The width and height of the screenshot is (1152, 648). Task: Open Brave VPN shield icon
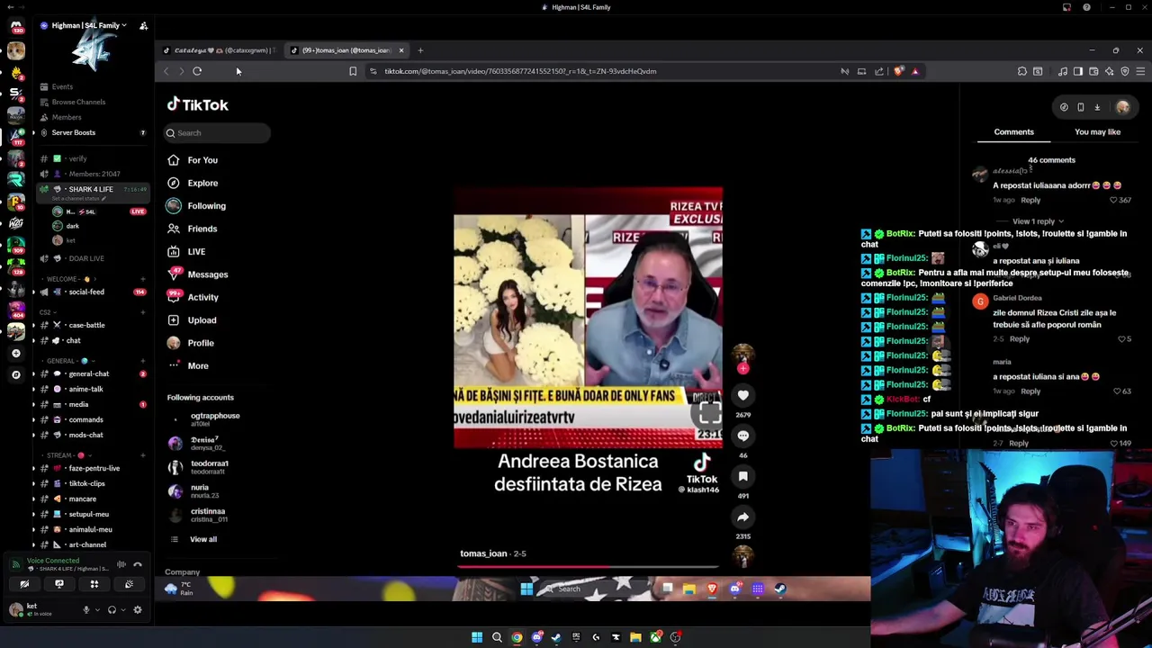[1125, 71]
